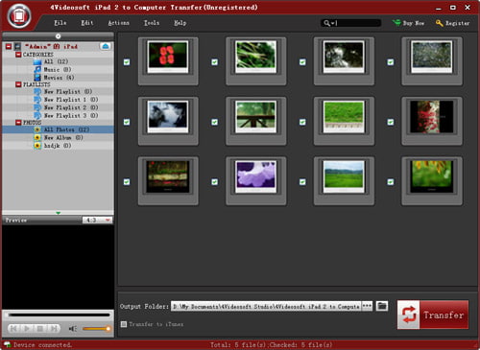This screenshot has width=480, height=350.
Task: Click the red app logo icon
Action: 19,15
